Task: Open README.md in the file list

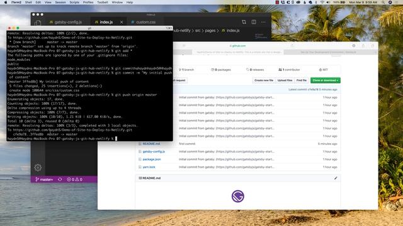Action: pos(151,144)
